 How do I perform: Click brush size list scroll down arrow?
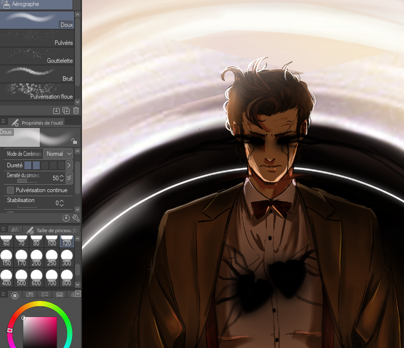(78, 284)
